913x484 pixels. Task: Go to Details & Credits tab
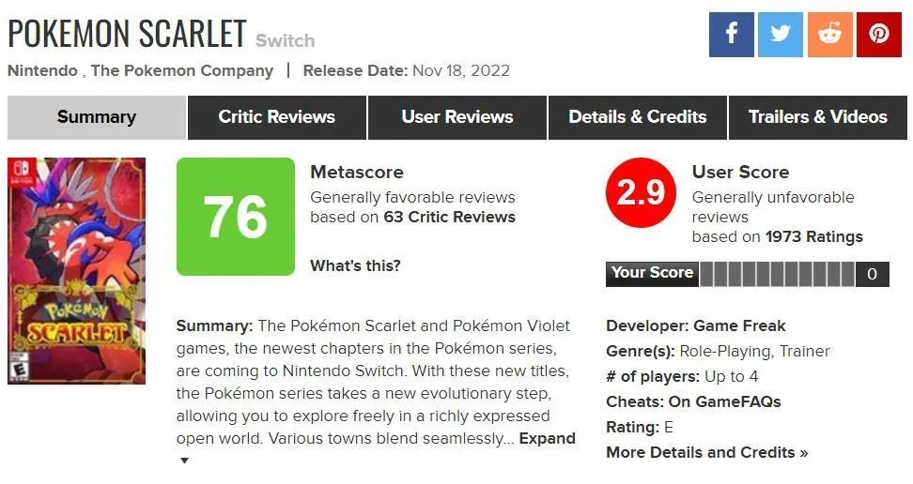(637, 117)
